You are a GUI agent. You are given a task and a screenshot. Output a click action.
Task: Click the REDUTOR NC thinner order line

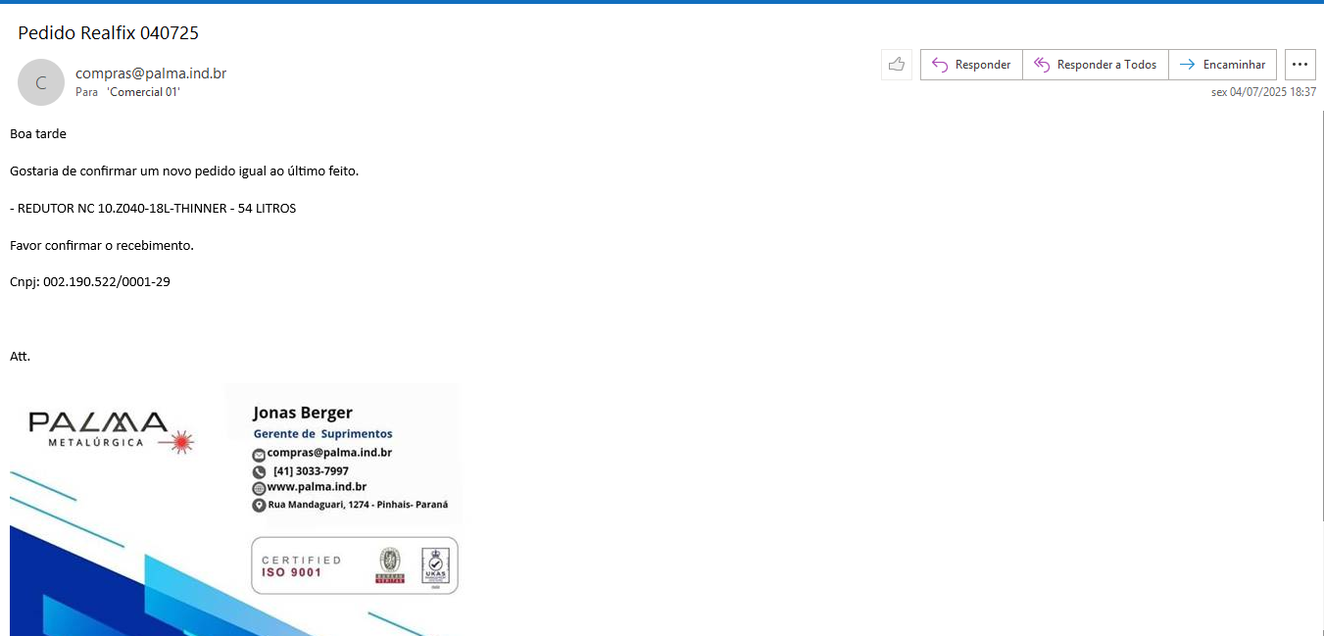pyautogui.click(x=153, y=209)
